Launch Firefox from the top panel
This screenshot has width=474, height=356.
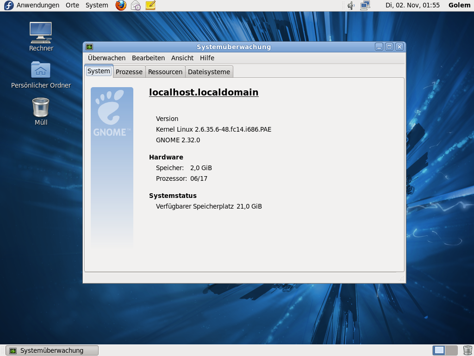coord(120,5)
